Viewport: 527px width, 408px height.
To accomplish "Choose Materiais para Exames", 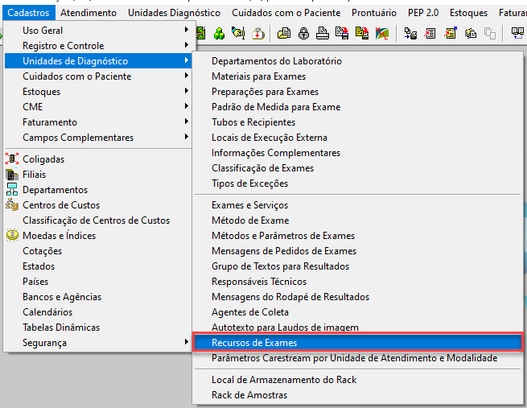I will coord(358,76).
